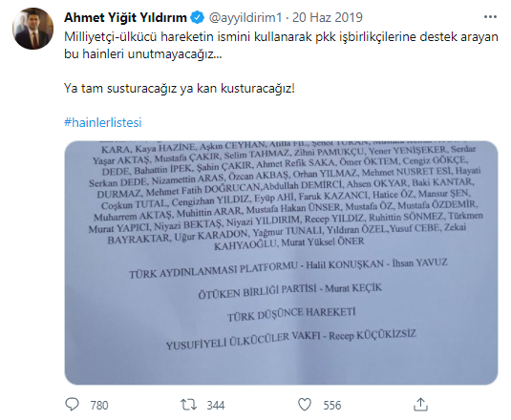Click the display name Ahmet Yiğit Yıldırım
511x420 pixels.
[125, 17]
